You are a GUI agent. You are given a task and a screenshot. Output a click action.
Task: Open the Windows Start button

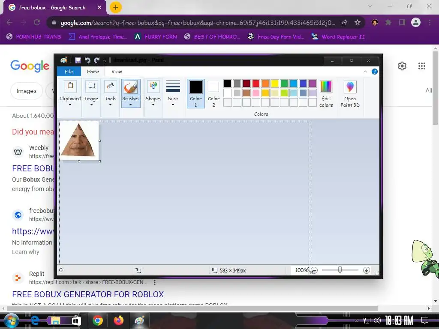pyautogui.click(x=11, y=320)
